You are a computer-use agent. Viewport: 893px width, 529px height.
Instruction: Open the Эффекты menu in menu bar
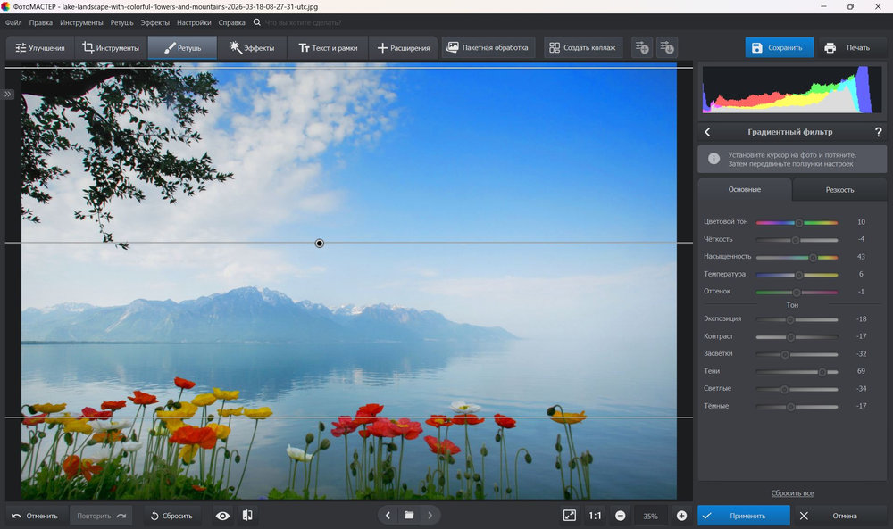coord(154,23)
